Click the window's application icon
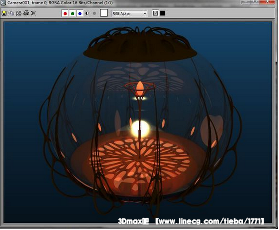The height and width of the screenshot is (230, 279). [x=3, y=3]
